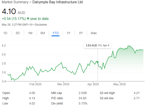
Task: Click the May 2025 axis label
Action: [x=119, y=84]
